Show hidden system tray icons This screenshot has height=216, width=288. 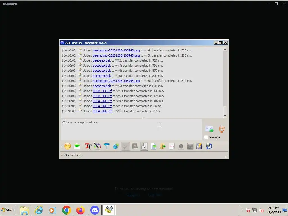tap(242, 210)
